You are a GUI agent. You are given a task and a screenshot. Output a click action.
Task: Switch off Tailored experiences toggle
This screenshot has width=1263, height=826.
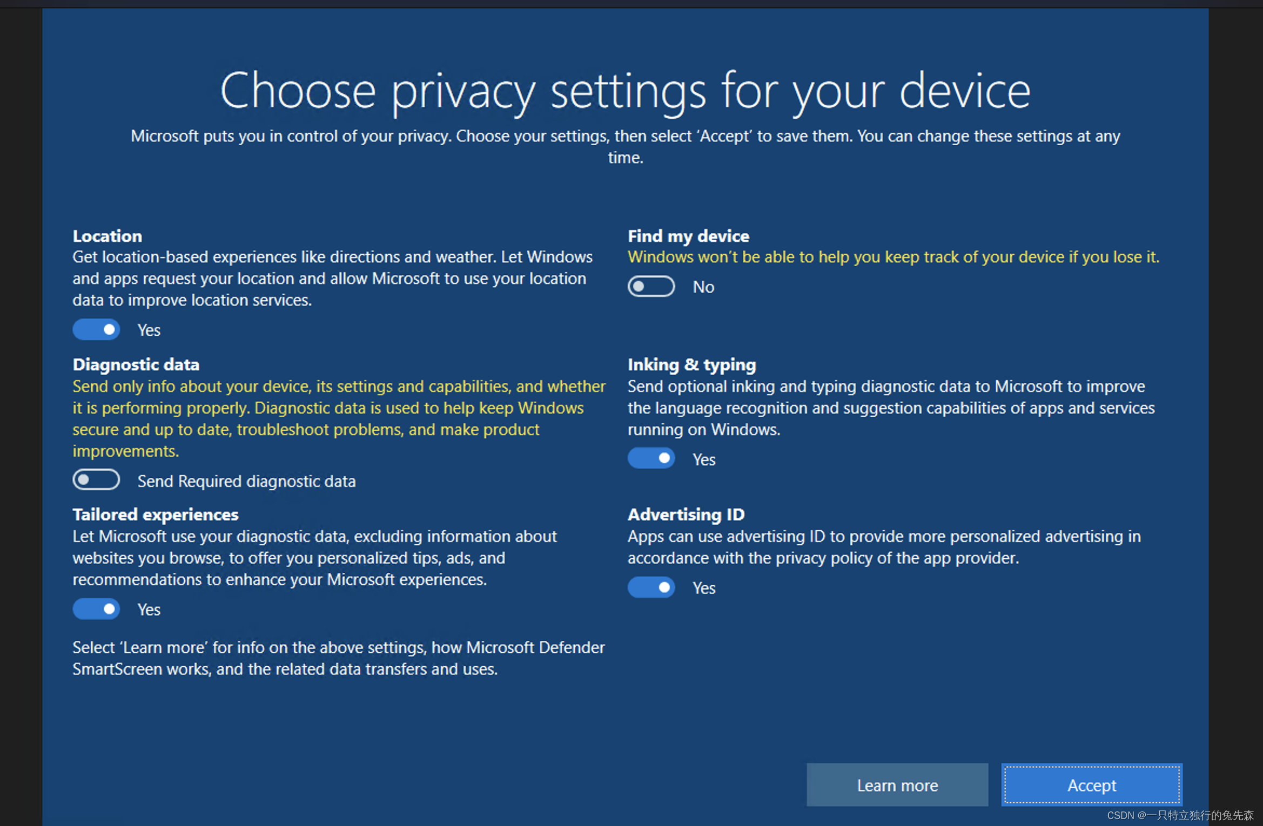tap(96, 609)
